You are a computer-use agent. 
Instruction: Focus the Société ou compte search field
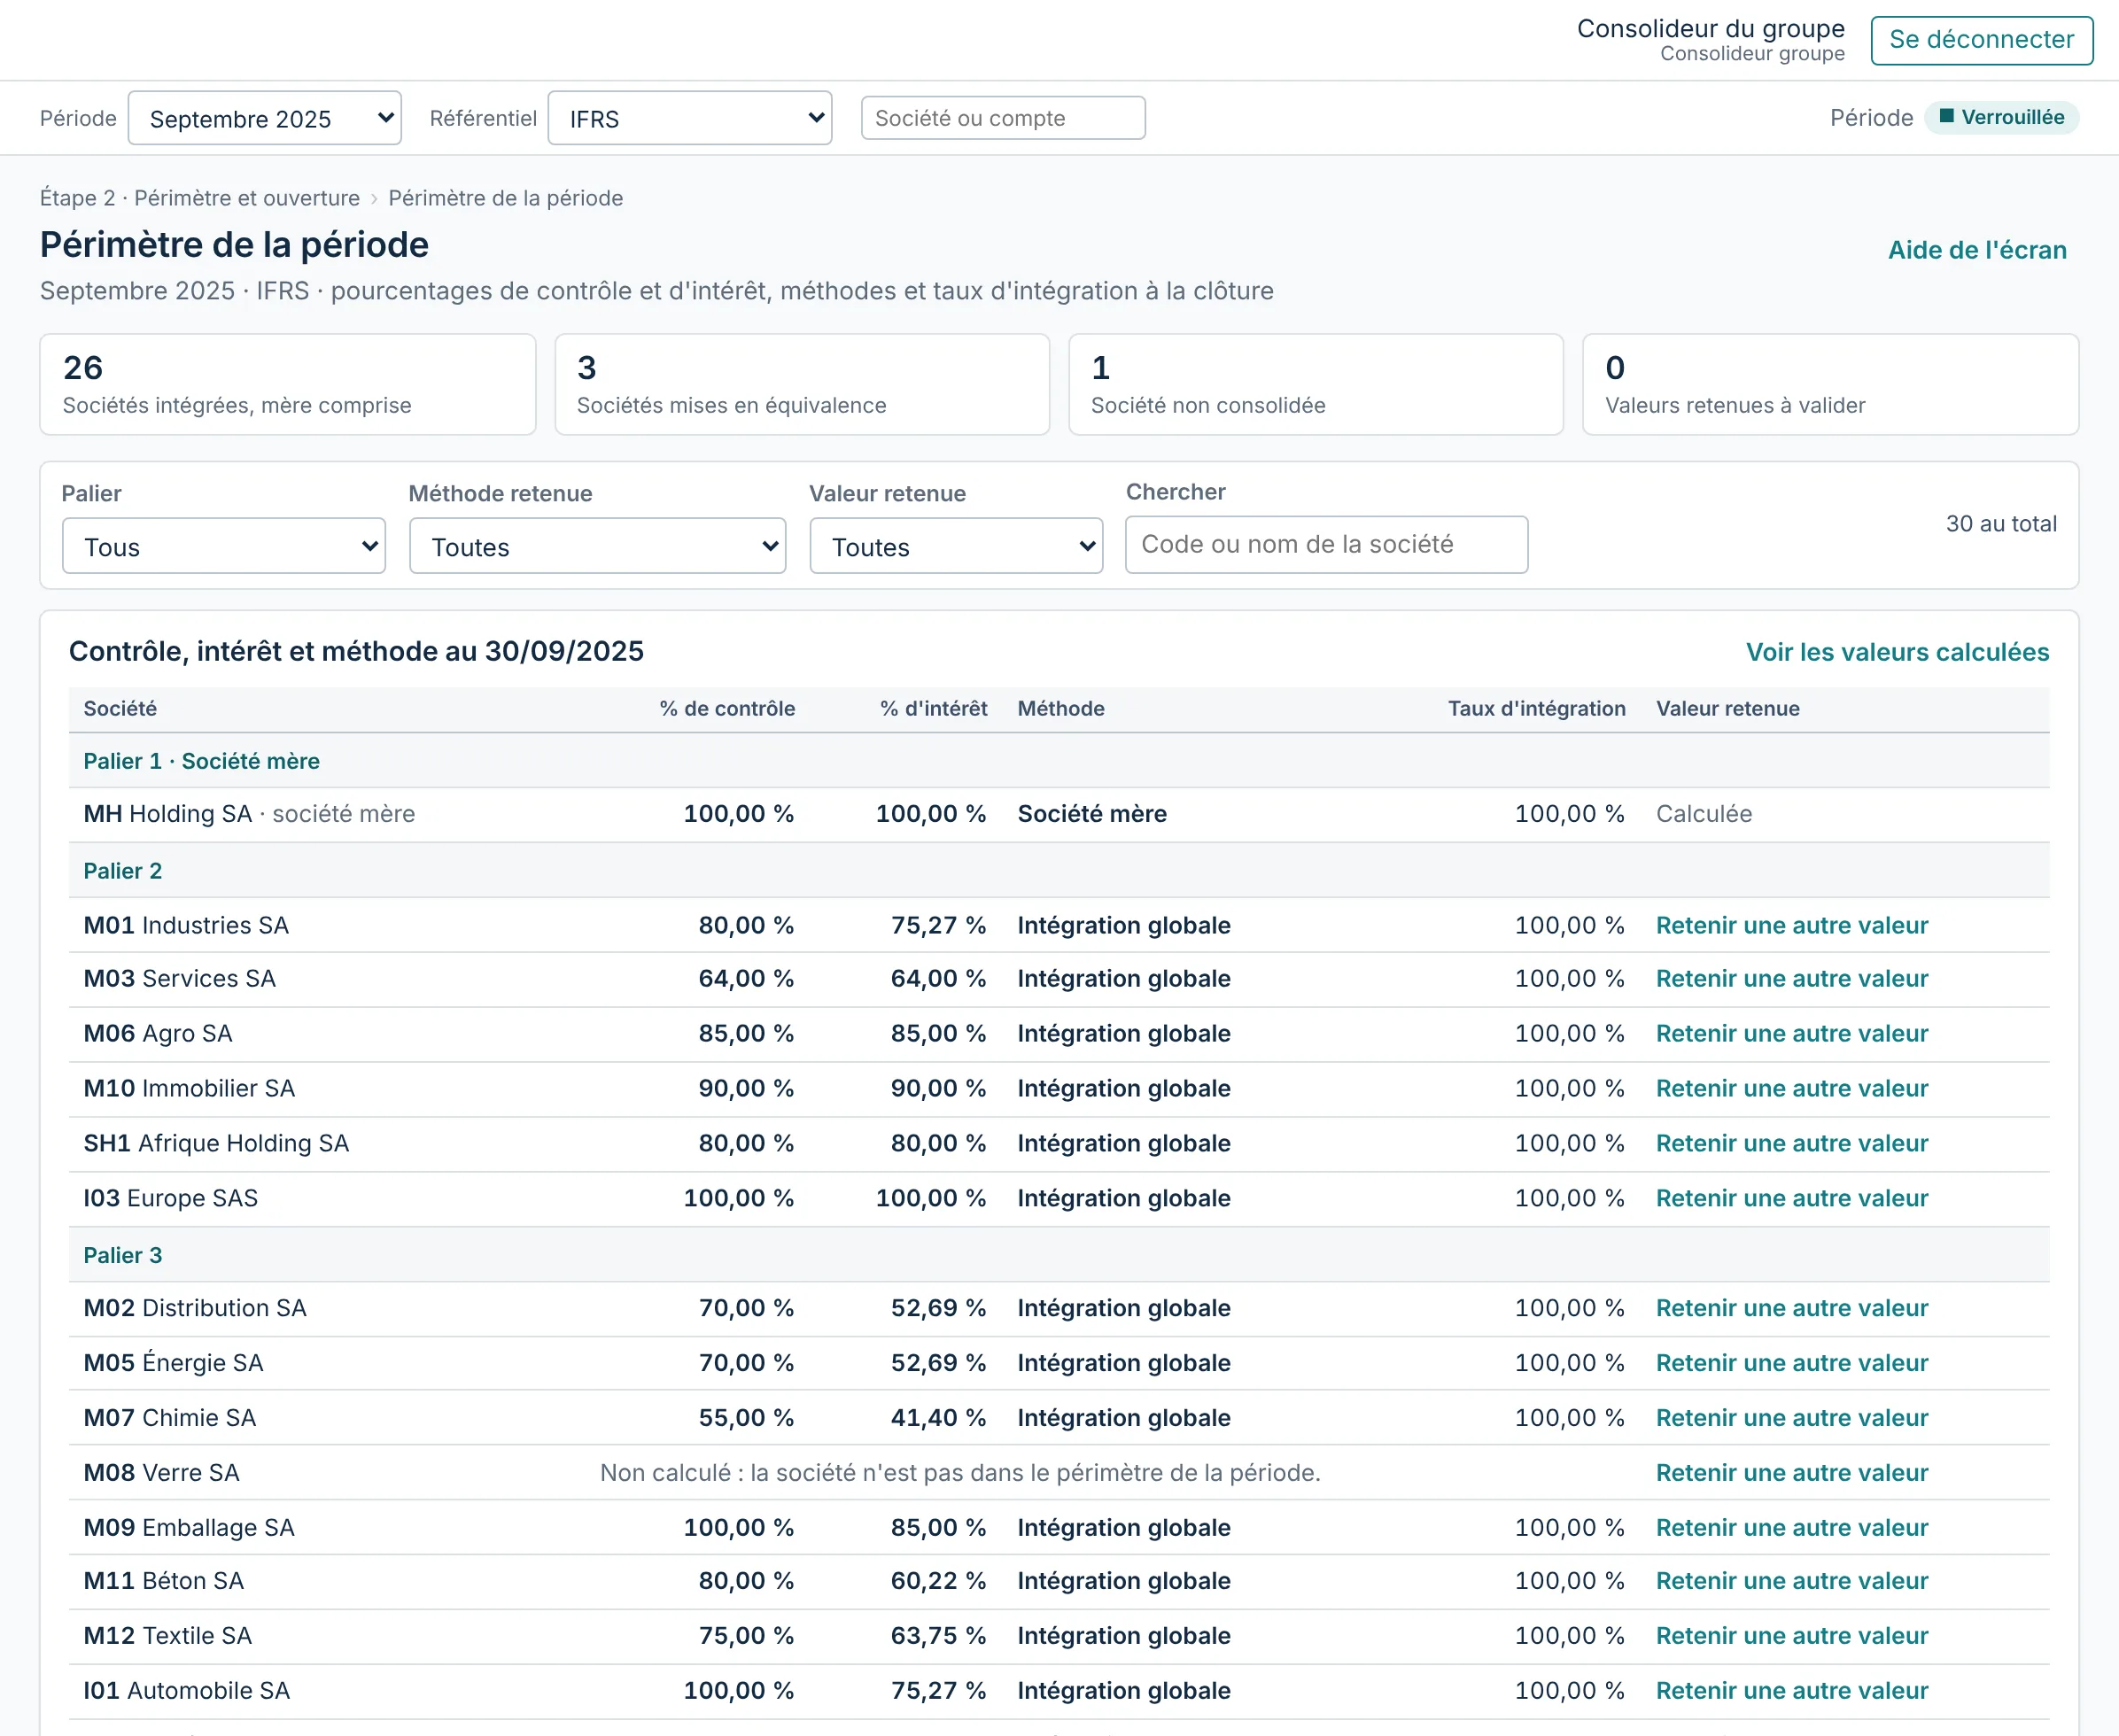1003,118
